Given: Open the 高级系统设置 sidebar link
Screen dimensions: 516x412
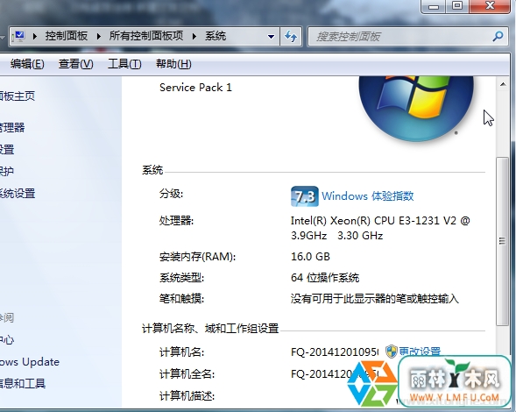Looking at the screenshot, I should [x=18, y=194].
